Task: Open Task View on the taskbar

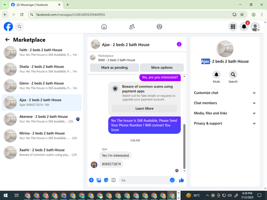Action: 17,196
